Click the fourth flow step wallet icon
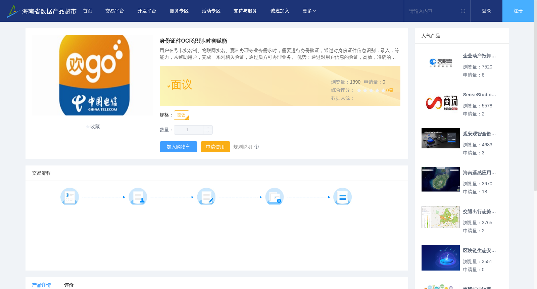537x289 pixels. pos(275,196)
